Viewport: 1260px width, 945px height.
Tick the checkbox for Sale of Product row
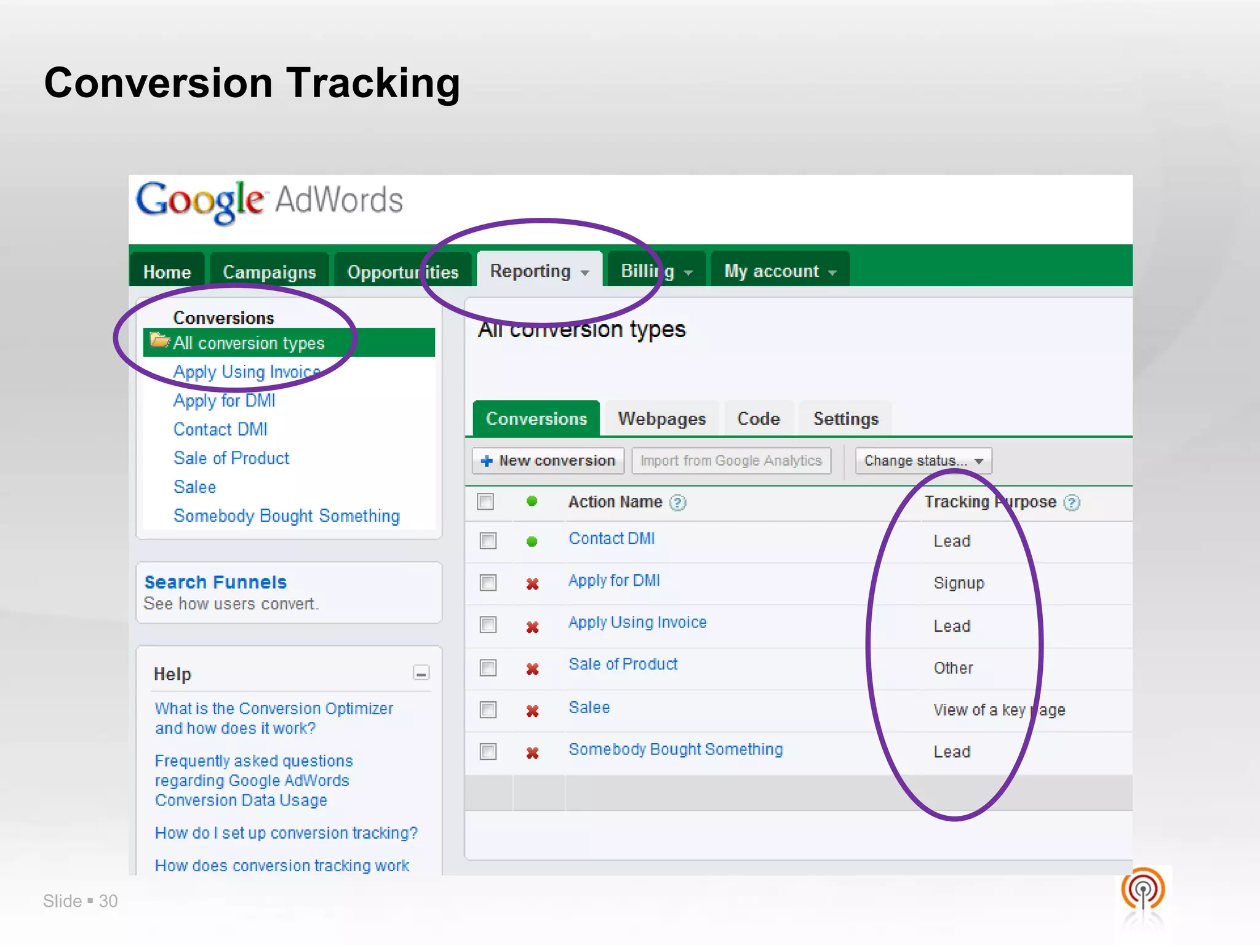[x=488, y=668]
